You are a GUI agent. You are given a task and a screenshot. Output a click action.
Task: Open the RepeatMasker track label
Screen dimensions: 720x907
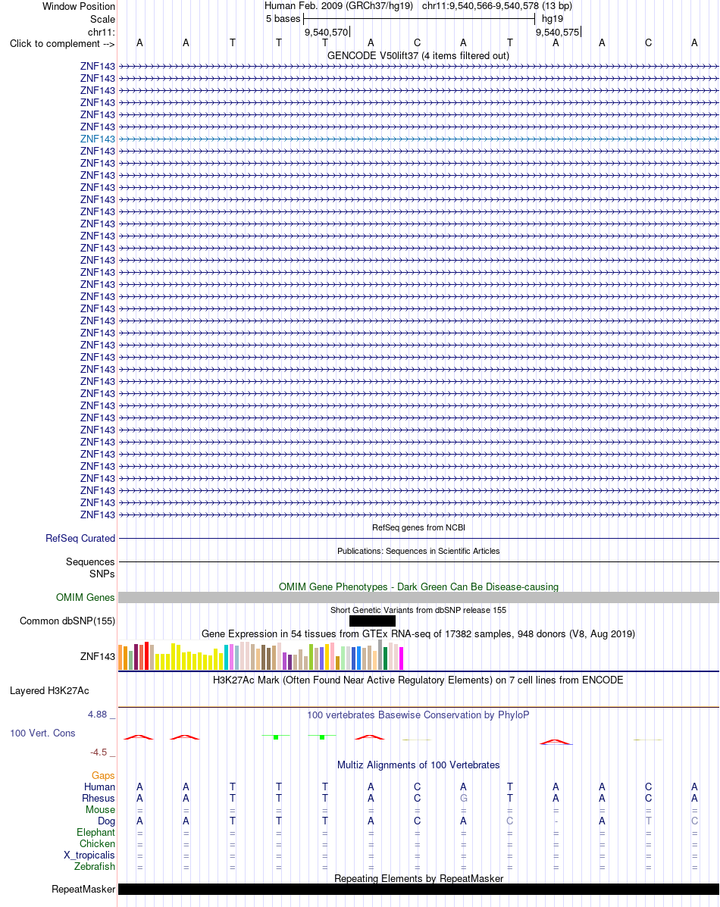83,889
